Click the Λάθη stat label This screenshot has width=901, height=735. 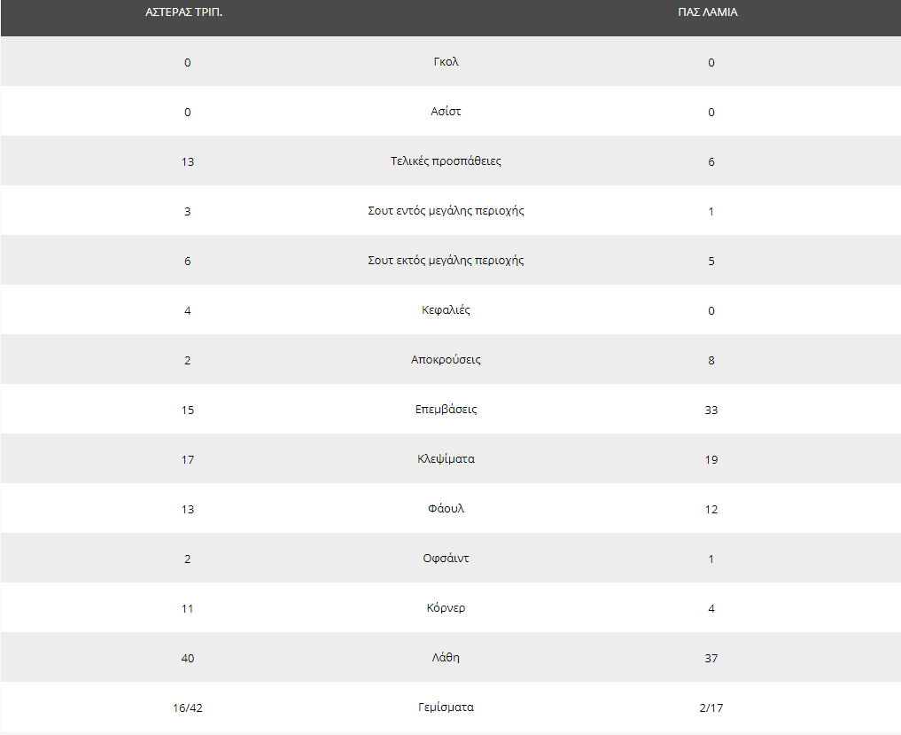[446, 657]
